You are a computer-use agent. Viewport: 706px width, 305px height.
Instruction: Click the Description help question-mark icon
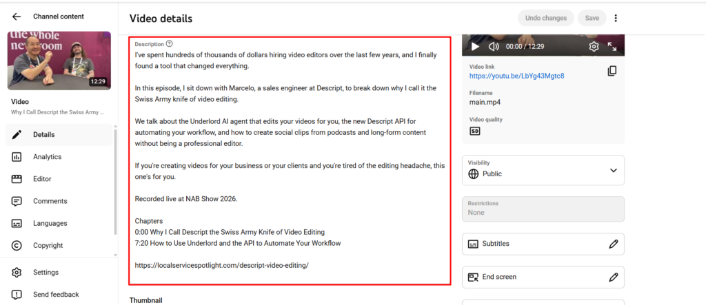(170, 43)
